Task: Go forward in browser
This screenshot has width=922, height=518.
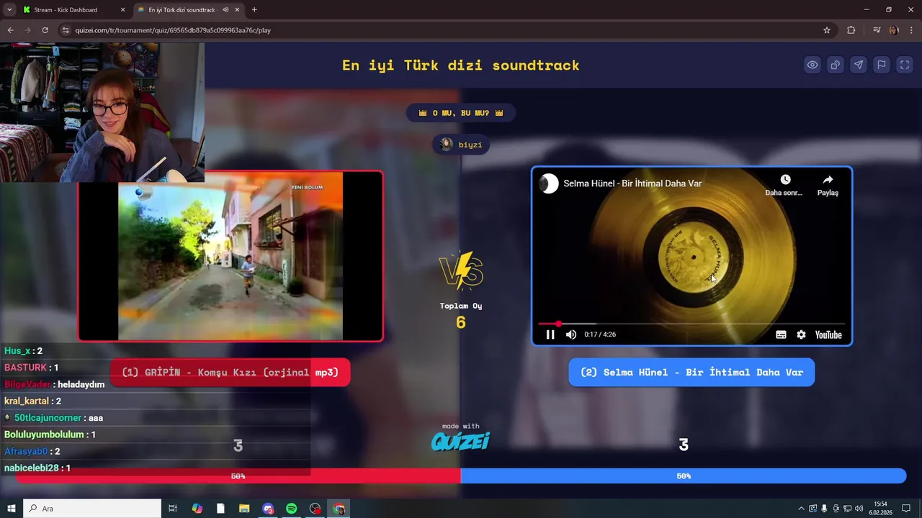Action: [27, 30]
